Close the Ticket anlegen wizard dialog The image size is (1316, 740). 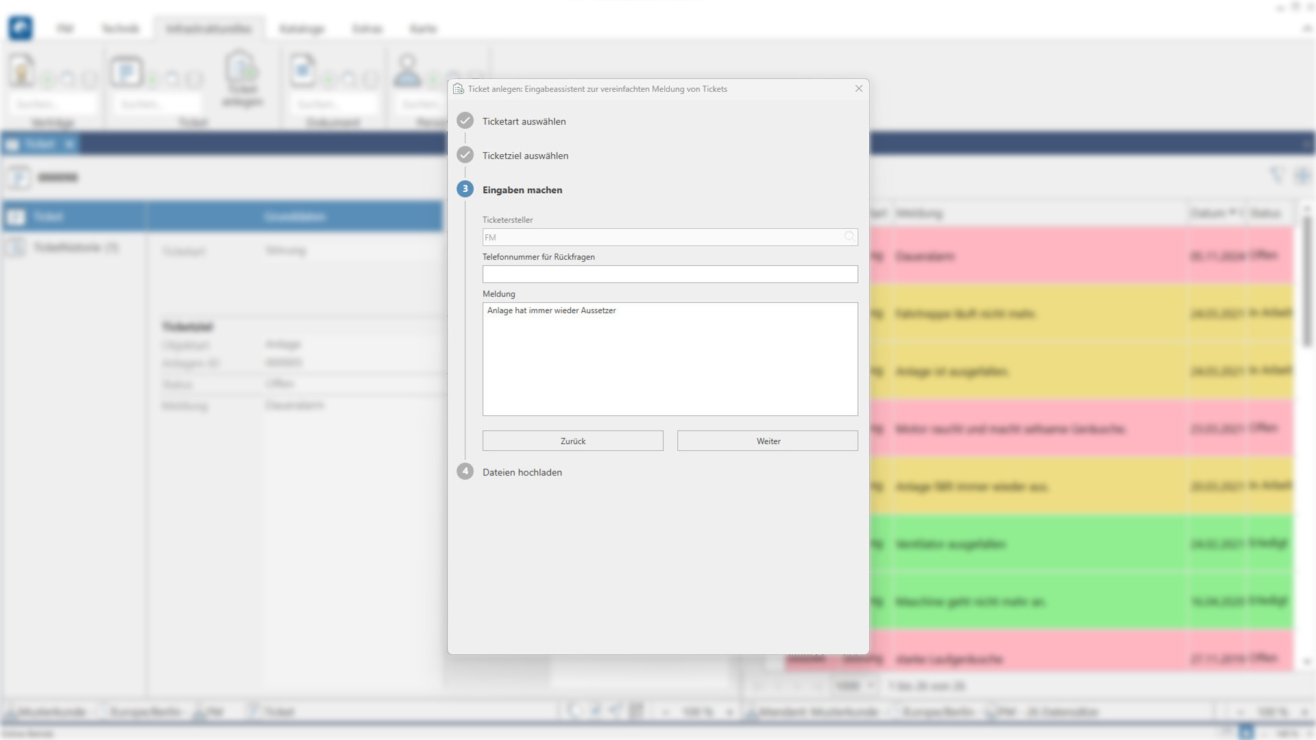[x=858, y=88]
